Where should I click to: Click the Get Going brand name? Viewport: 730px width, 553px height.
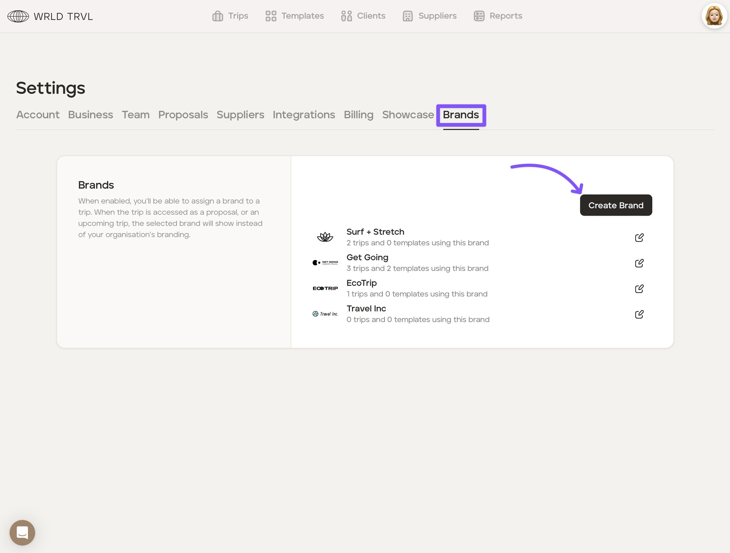point(367,258)
